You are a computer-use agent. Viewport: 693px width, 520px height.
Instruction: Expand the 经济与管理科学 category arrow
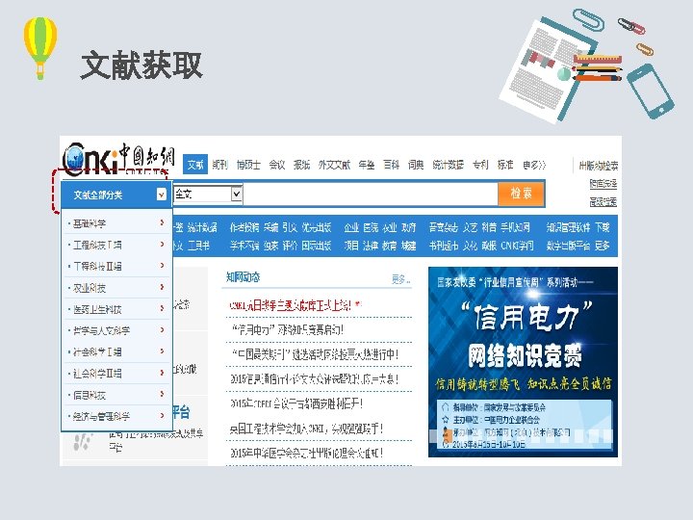(163, 416)
